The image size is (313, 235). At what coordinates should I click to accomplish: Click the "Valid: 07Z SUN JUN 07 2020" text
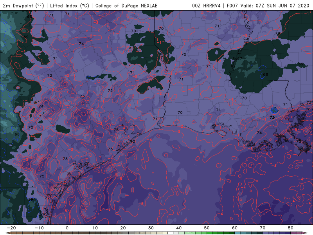tap(275, 5)
